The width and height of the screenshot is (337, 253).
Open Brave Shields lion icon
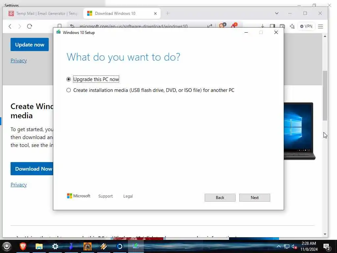click(222, 26)
